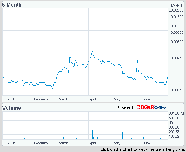The height and width of the screenshot is (152, 186).
Task: Click the 601.66 M volume axis label
Action: 176,114
